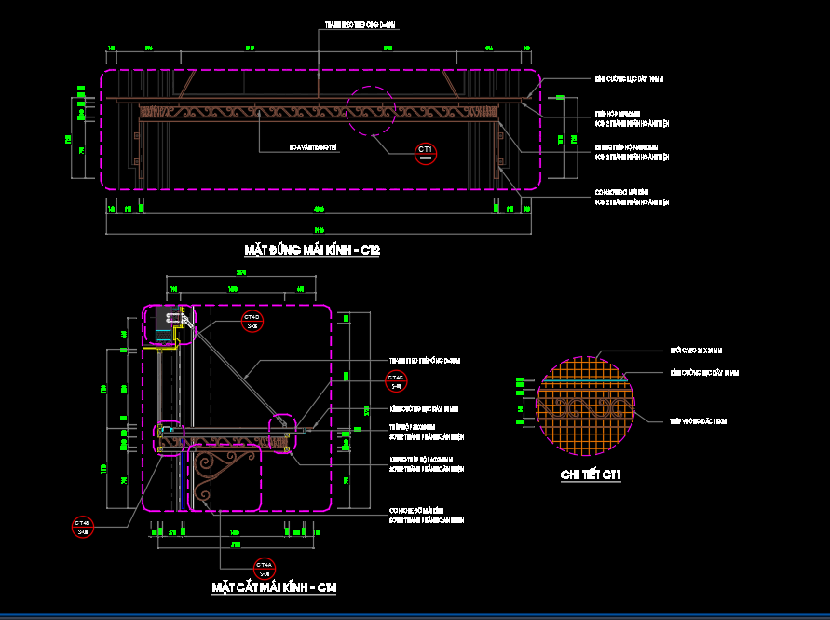This screenshot has width=830, height=620.
Task: Click the first right-side annotation of elevation view
Action: [629, 80]
